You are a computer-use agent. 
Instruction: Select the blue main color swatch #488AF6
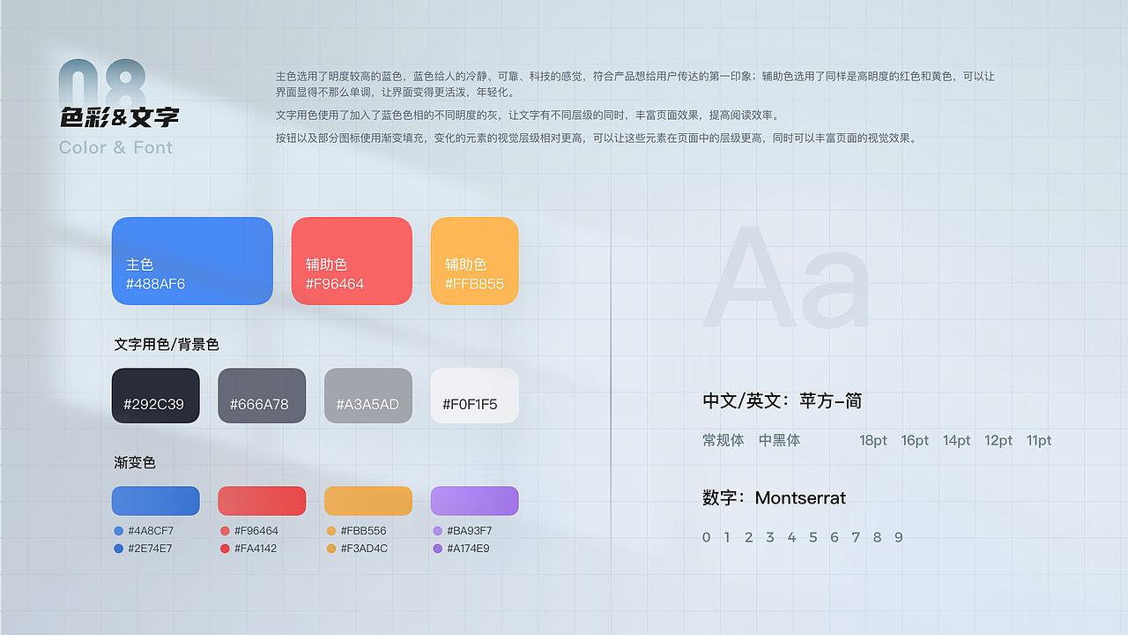point(192,261)
